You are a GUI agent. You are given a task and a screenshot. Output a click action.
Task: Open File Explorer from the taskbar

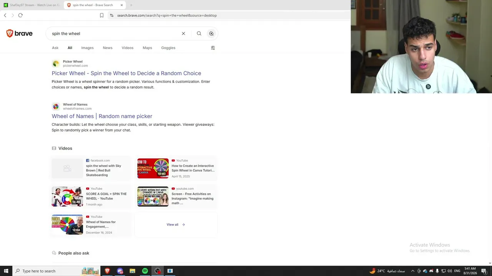click(x=132, y=271)
